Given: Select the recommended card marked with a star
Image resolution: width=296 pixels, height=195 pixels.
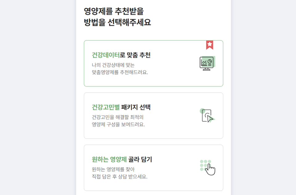Looking at the screenshot, I should 153,63.
